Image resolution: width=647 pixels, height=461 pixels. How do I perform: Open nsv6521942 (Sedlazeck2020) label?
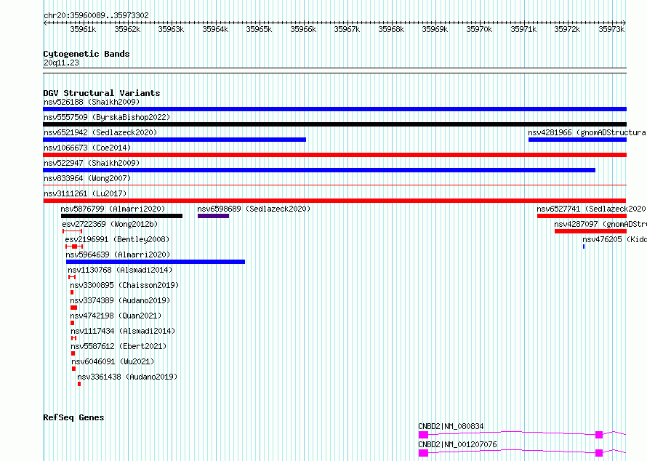(100, 132)
